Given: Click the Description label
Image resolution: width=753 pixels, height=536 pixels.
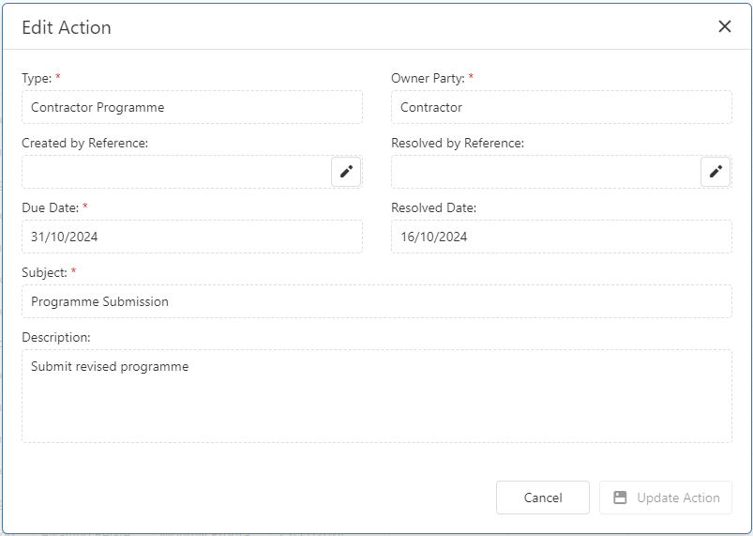Looking at the screenshot, I should pos(56,337).
